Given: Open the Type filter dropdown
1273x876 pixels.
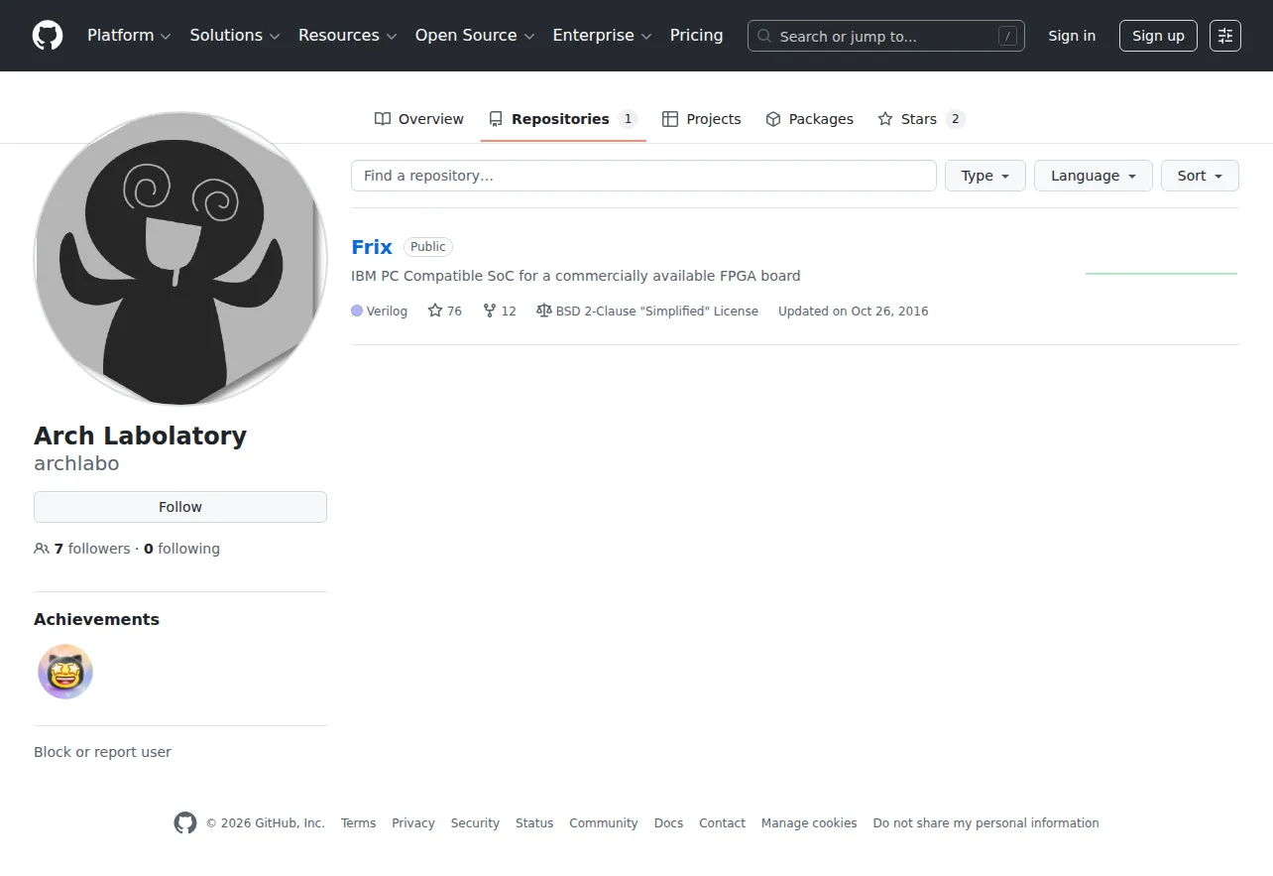Looking at the screenshot, I should click(x=985, y=176).
